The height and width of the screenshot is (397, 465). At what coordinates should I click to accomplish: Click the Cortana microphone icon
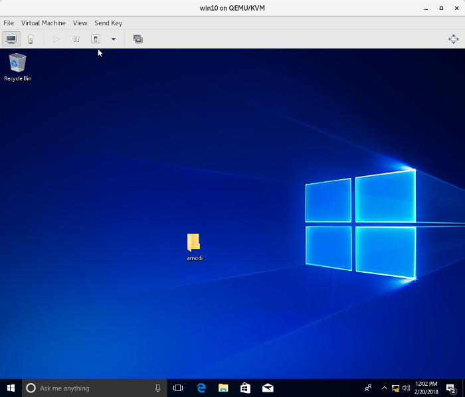pos(157,388)
